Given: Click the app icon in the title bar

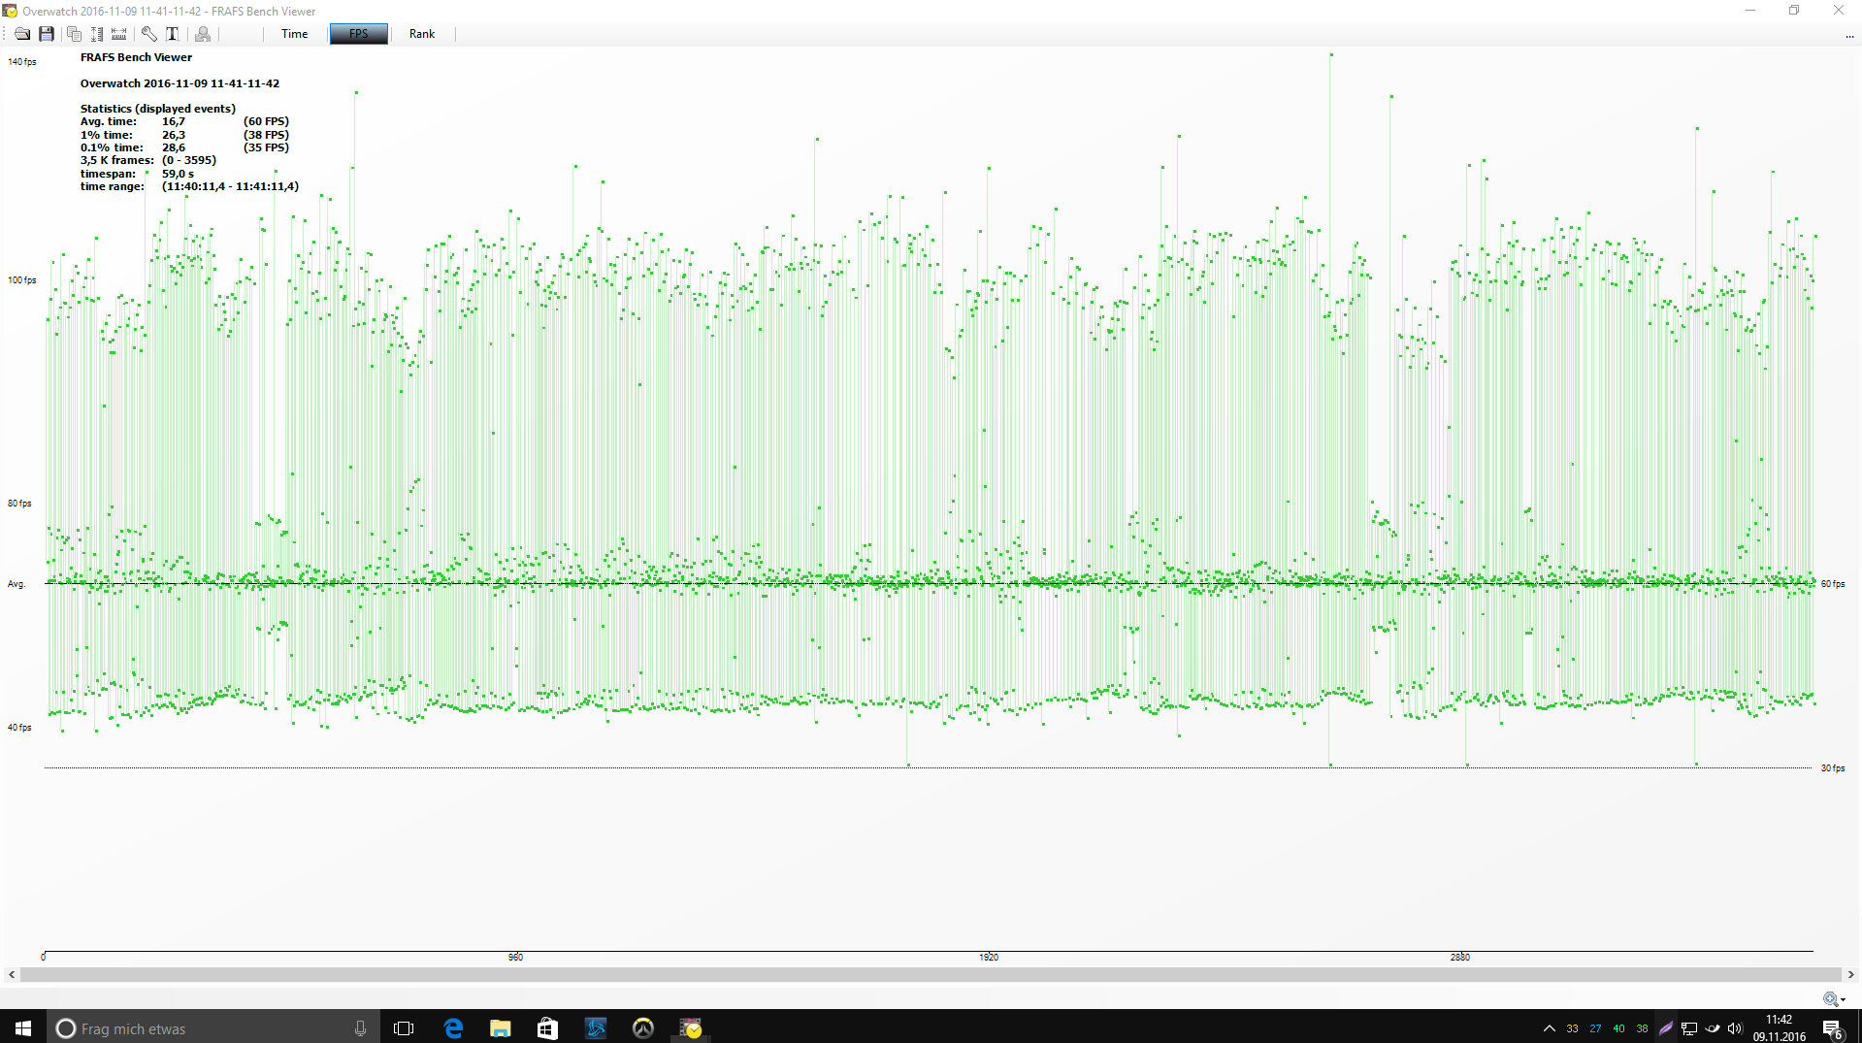Looking at the screenshot, I should pyautogui.click(x=10, y=11).
